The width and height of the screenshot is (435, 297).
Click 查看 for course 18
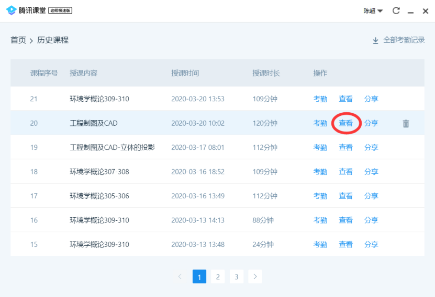coord(345,172)
